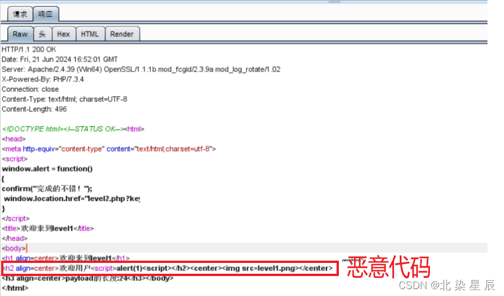Click the h1 align=center 欢迎来到level1 line
Image resolution: width=504 pixels, height=296 pixels.
(66, 258)
